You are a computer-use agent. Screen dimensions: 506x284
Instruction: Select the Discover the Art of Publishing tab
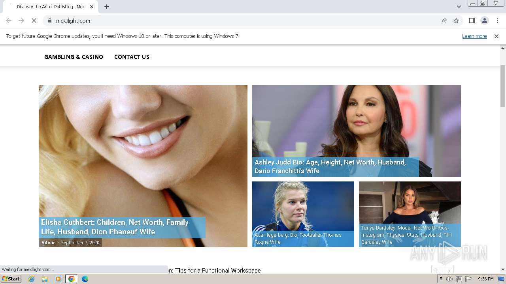coord(51,7)
